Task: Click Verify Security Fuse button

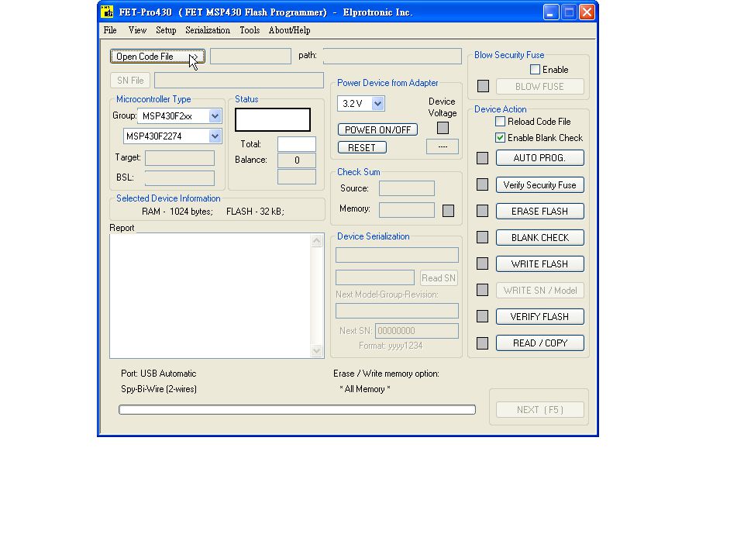Action: (540, 185)
